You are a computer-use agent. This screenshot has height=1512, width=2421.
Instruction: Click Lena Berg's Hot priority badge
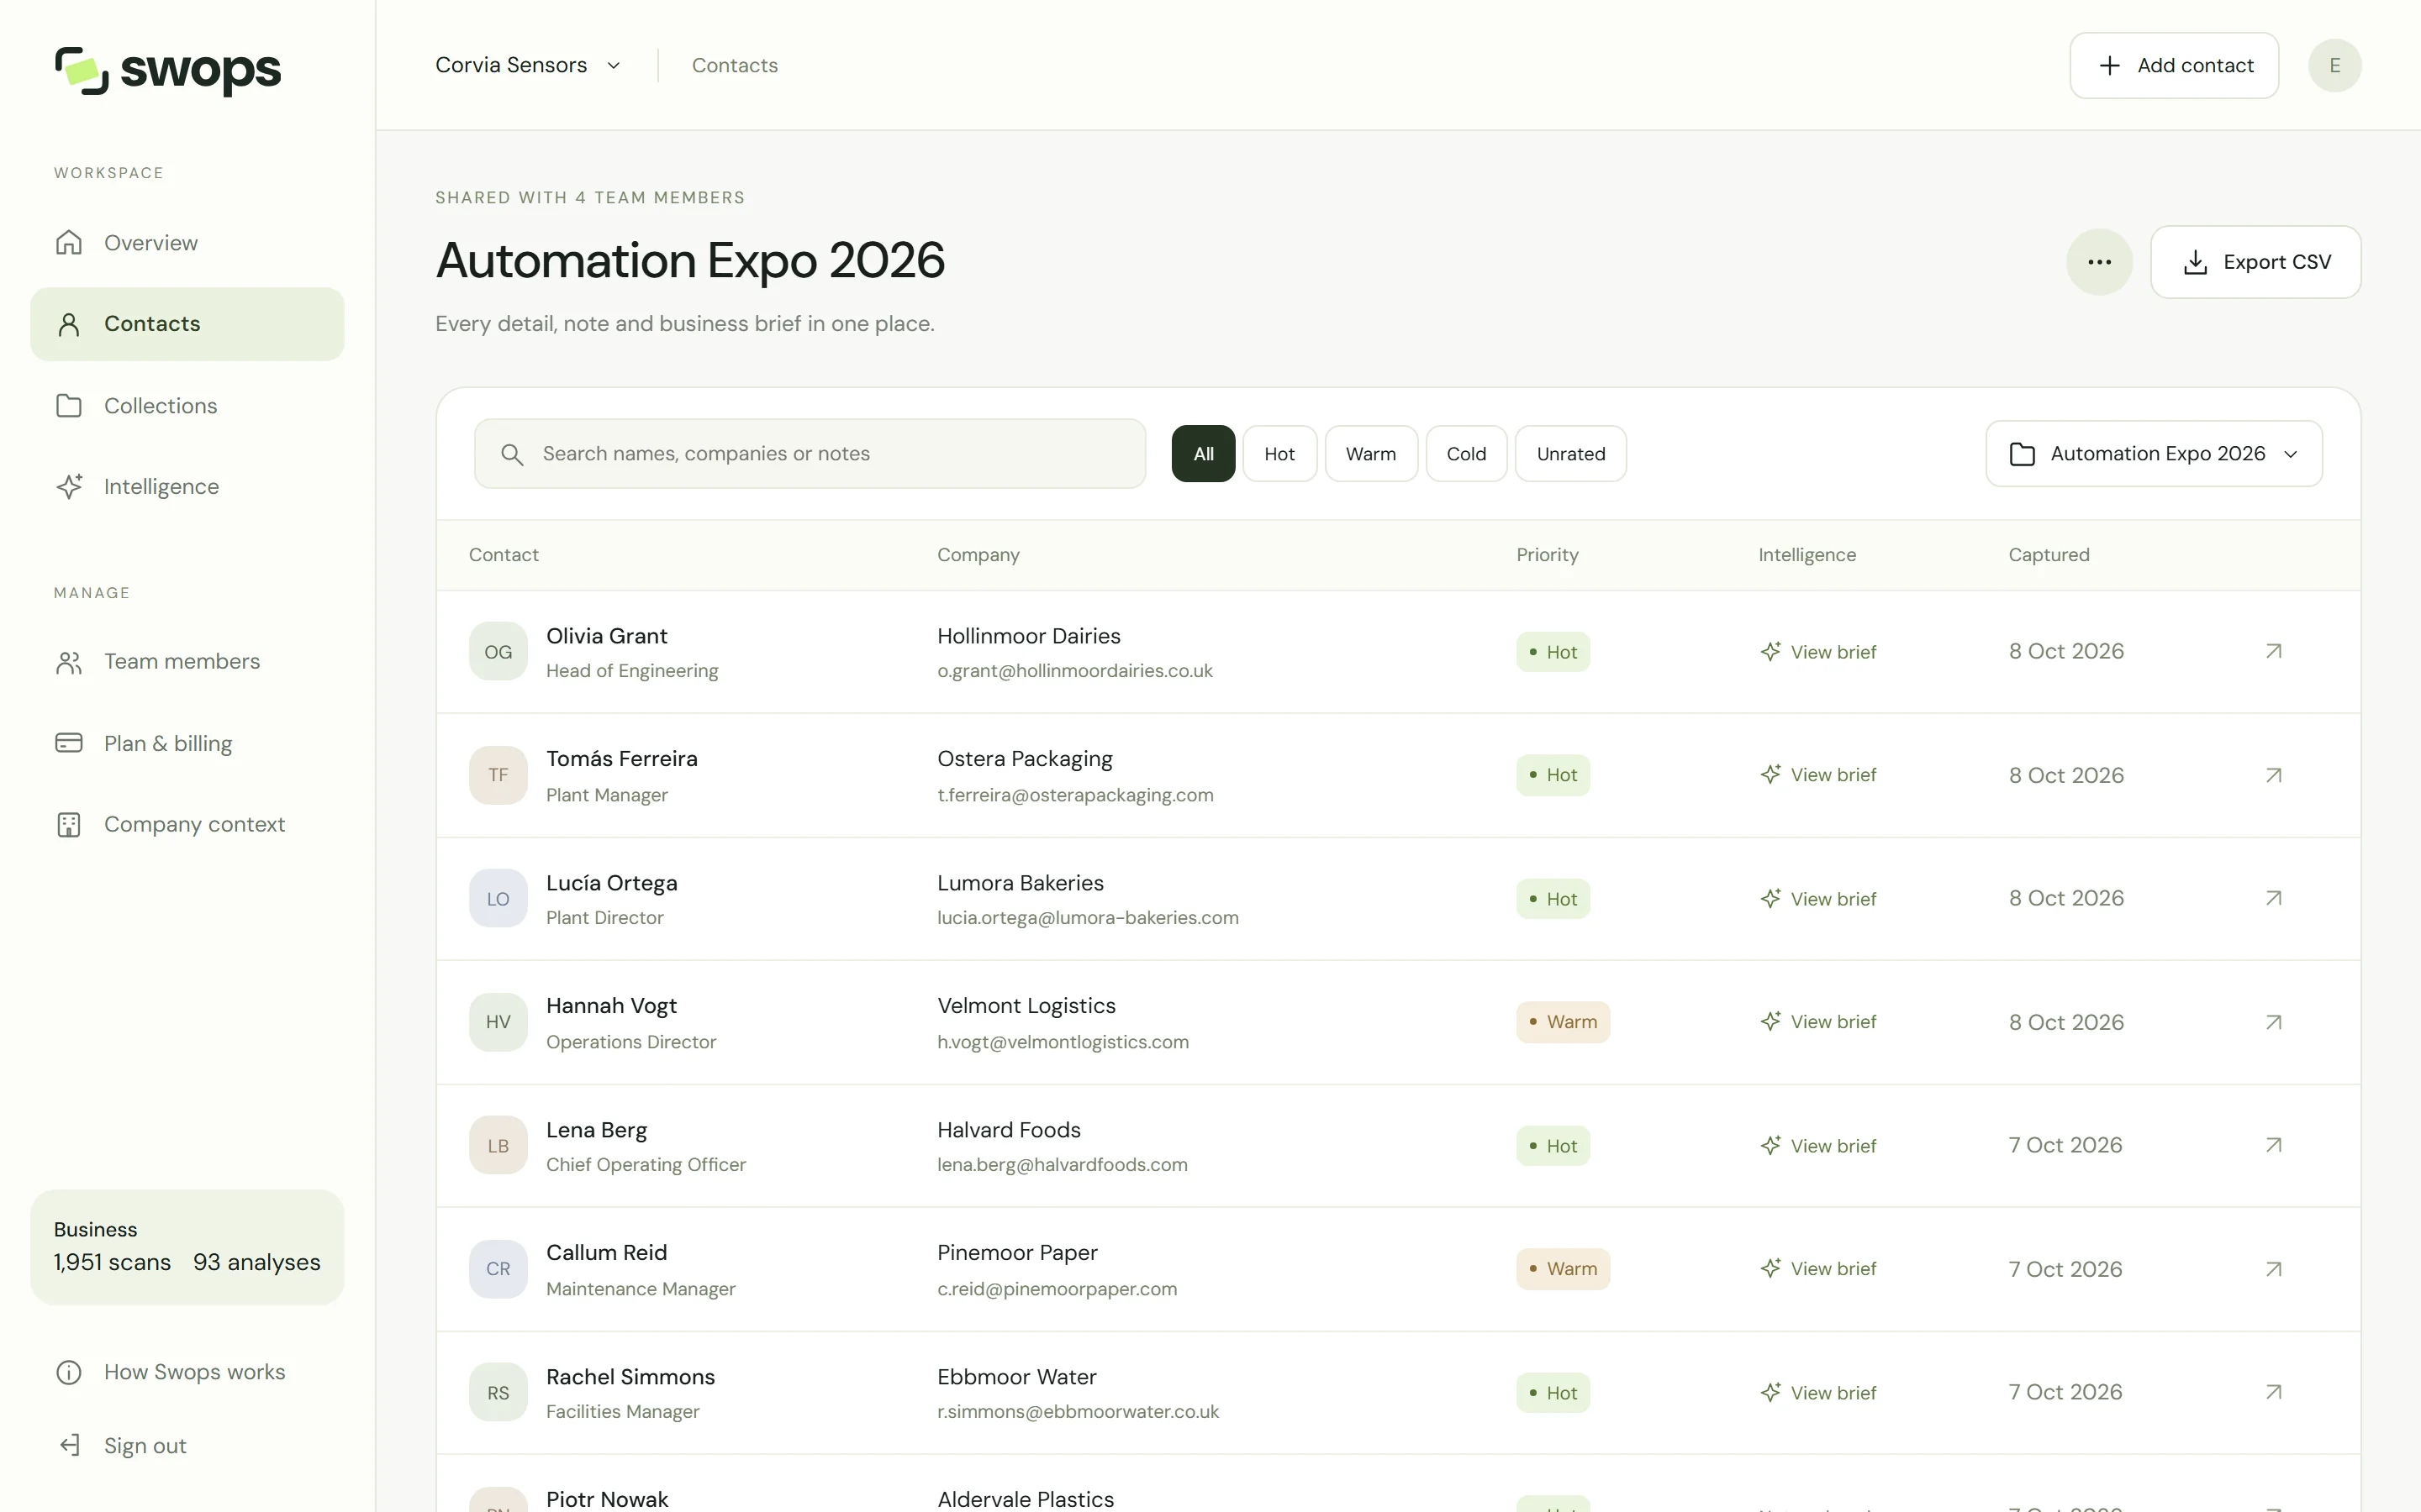[x=1553, y=1146]
